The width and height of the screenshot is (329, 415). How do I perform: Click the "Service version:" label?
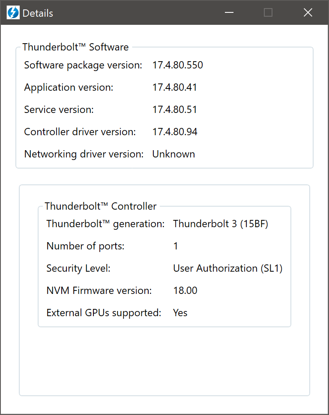point(59,110)
